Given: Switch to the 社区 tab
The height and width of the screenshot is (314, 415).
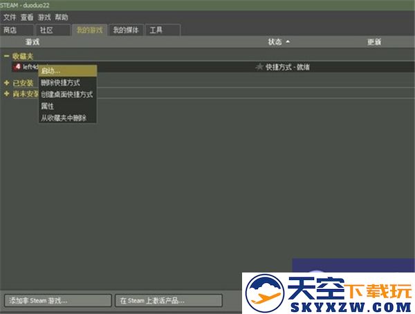Looking at the screenshot, I should coord(53,30).
